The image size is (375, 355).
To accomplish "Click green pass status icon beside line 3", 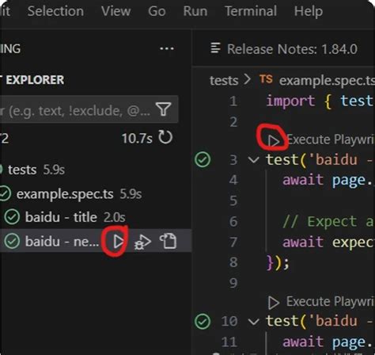I will 203,159.
